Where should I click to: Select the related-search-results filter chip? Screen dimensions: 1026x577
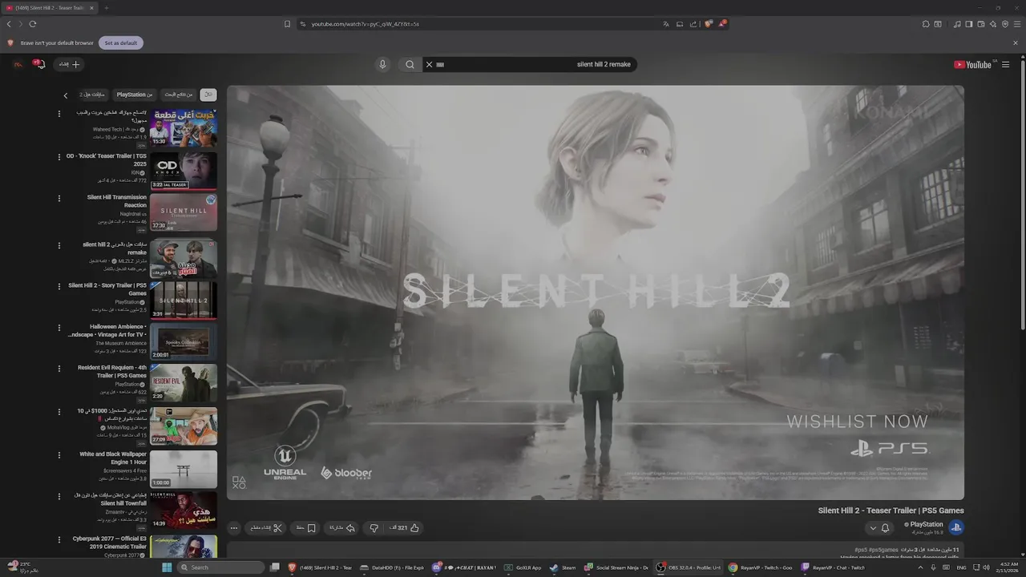pyautogui.click(x=178, y=95)
